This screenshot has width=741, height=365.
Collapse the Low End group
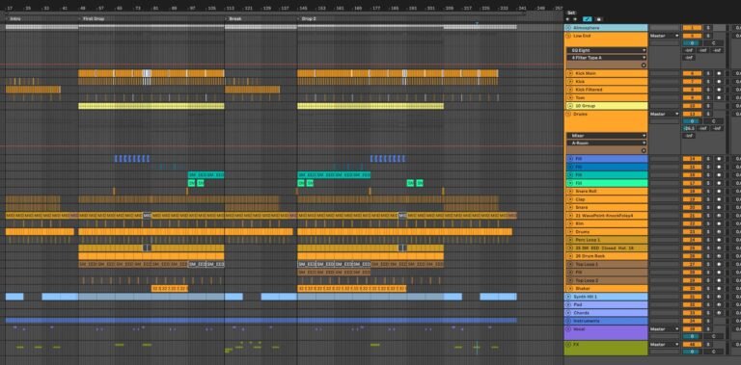point(568,36)
